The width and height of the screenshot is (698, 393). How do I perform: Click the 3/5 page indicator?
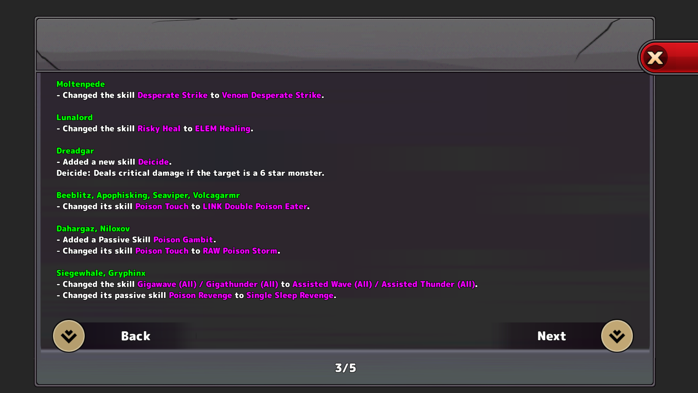tap(345, 368)
